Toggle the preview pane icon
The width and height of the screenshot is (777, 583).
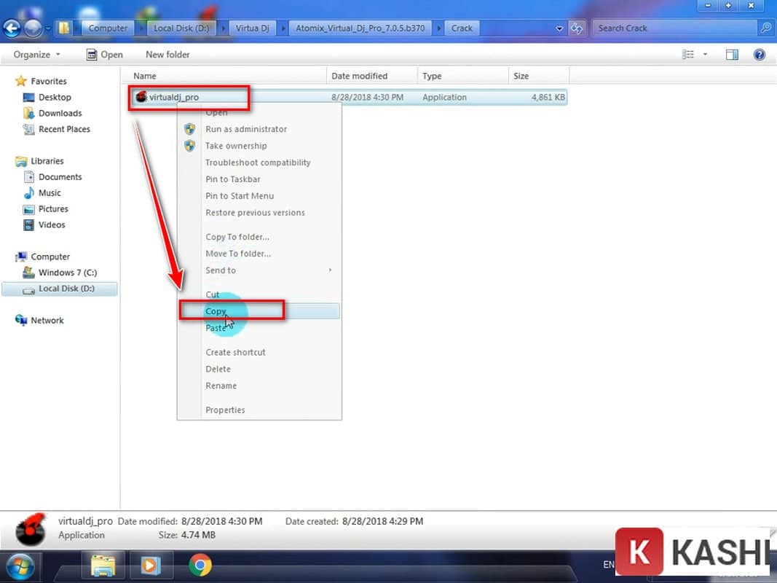[x=732, y=55]
